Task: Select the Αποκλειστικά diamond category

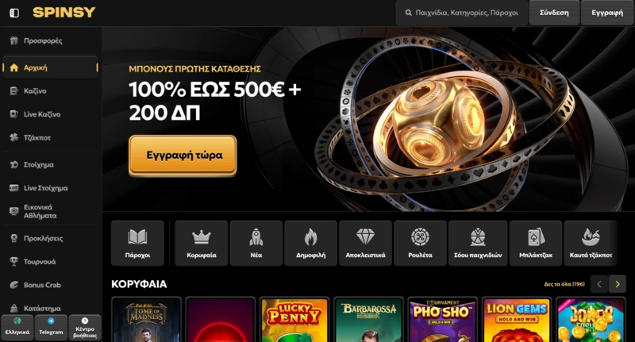Action: [365, 243]
